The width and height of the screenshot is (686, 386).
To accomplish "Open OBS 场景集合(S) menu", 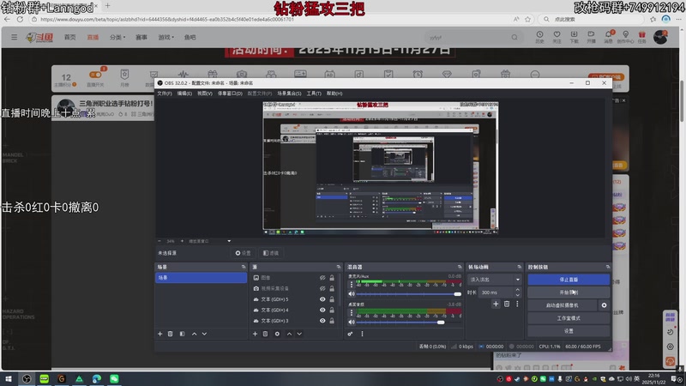I will tap(289, 93).
